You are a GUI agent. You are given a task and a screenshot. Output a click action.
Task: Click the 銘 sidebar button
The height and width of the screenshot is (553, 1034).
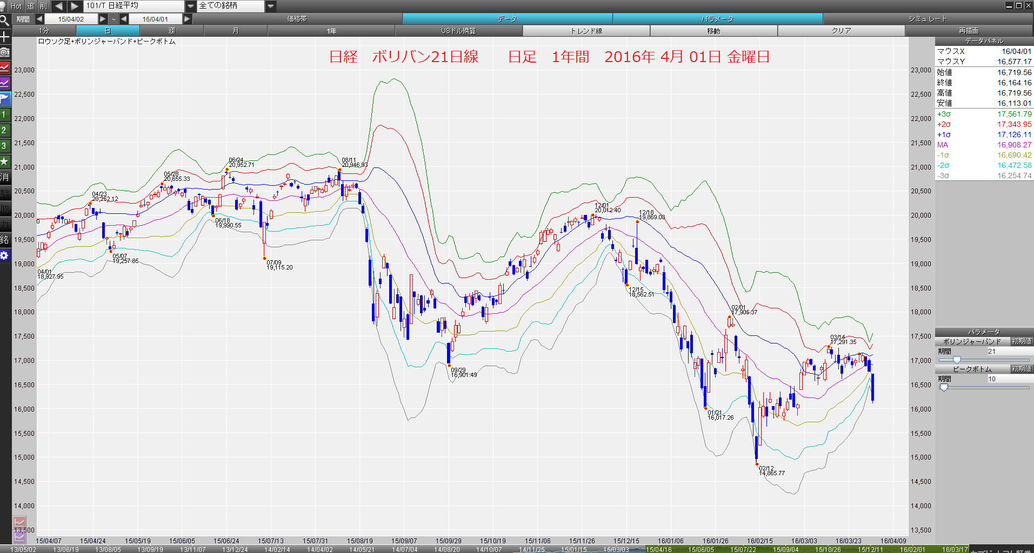[x=5, y=240]
